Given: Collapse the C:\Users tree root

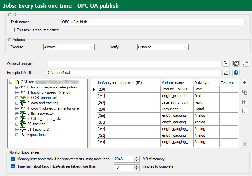Looking at the screenshot, I should [x=11, y=82].
